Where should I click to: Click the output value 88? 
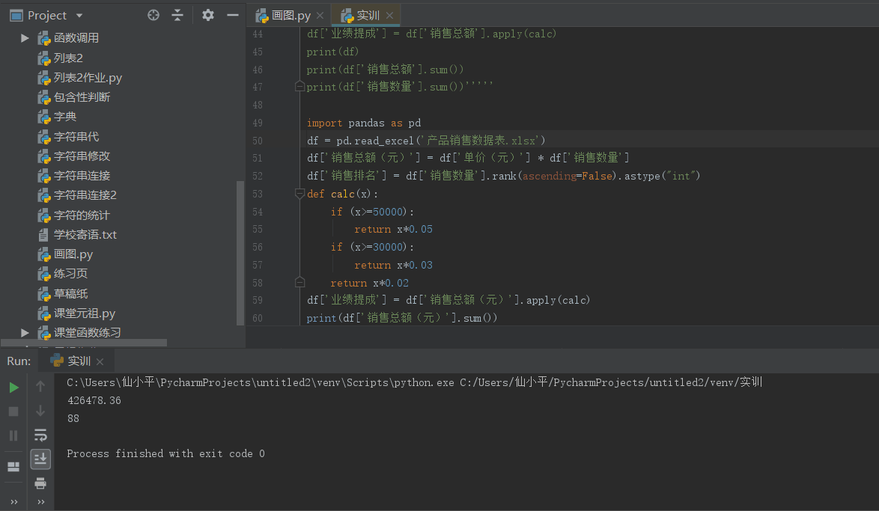tap(73, 418)
